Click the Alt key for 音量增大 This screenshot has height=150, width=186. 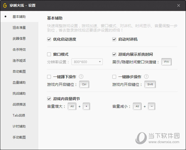pos(72,106)
